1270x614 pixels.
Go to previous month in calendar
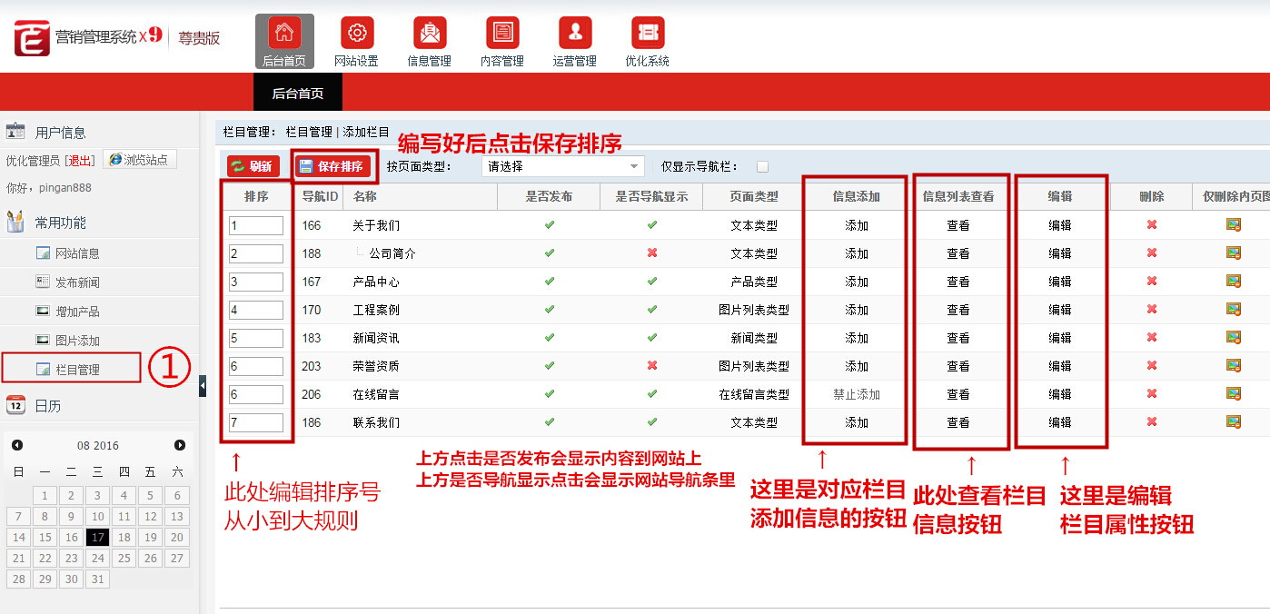pos(17,445)
